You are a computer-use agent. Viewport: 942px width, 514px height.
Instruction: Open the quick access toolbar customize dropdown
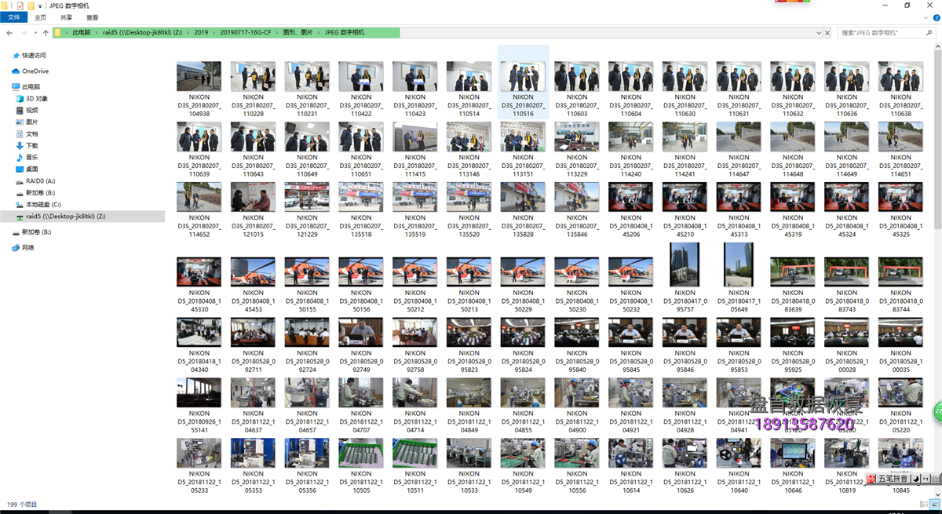(x=40, y=5)
